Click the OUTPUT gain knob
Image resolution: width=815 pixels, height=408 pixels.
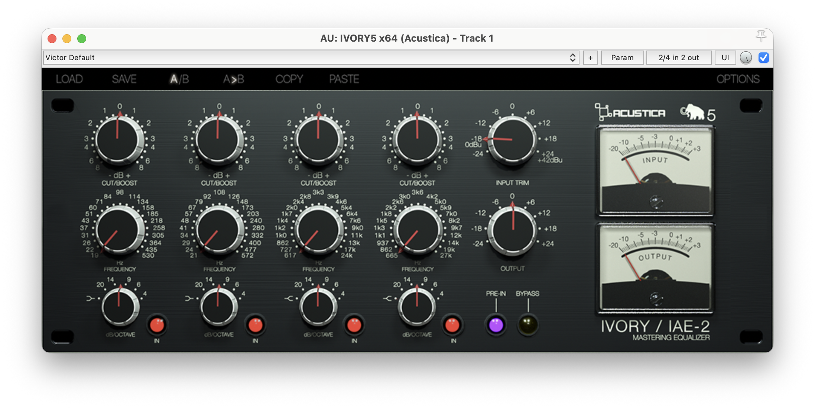[513, 230]
